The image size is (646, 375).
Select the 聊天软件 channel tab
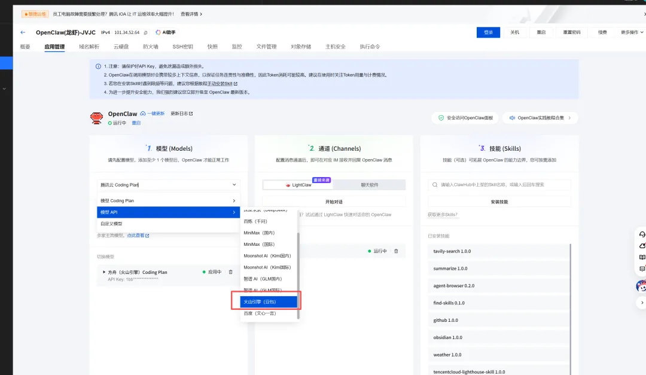pyautogui.click(x=370, y=185)
